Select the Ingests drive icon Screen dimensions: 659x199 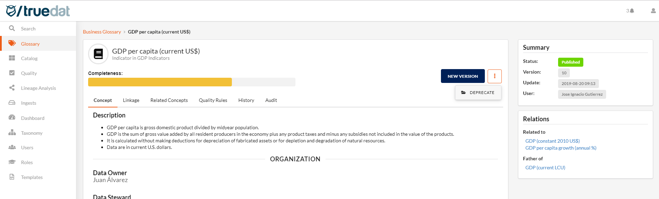pos(12,103)
